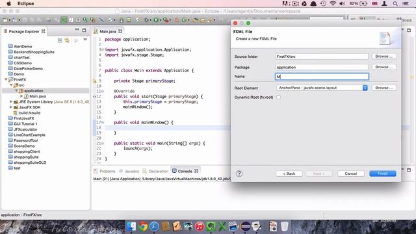Click the Source folder input field
The height and width of the screenshot is (234, 416).
[x=322, y=57]
